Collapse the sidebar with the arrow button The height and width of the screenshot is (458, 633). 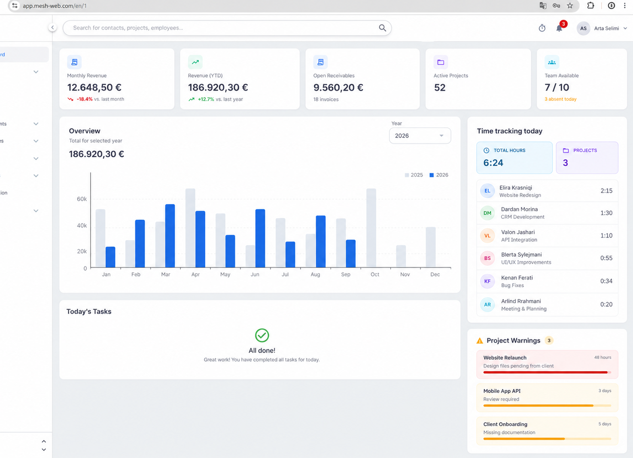(x=52, y=27)
